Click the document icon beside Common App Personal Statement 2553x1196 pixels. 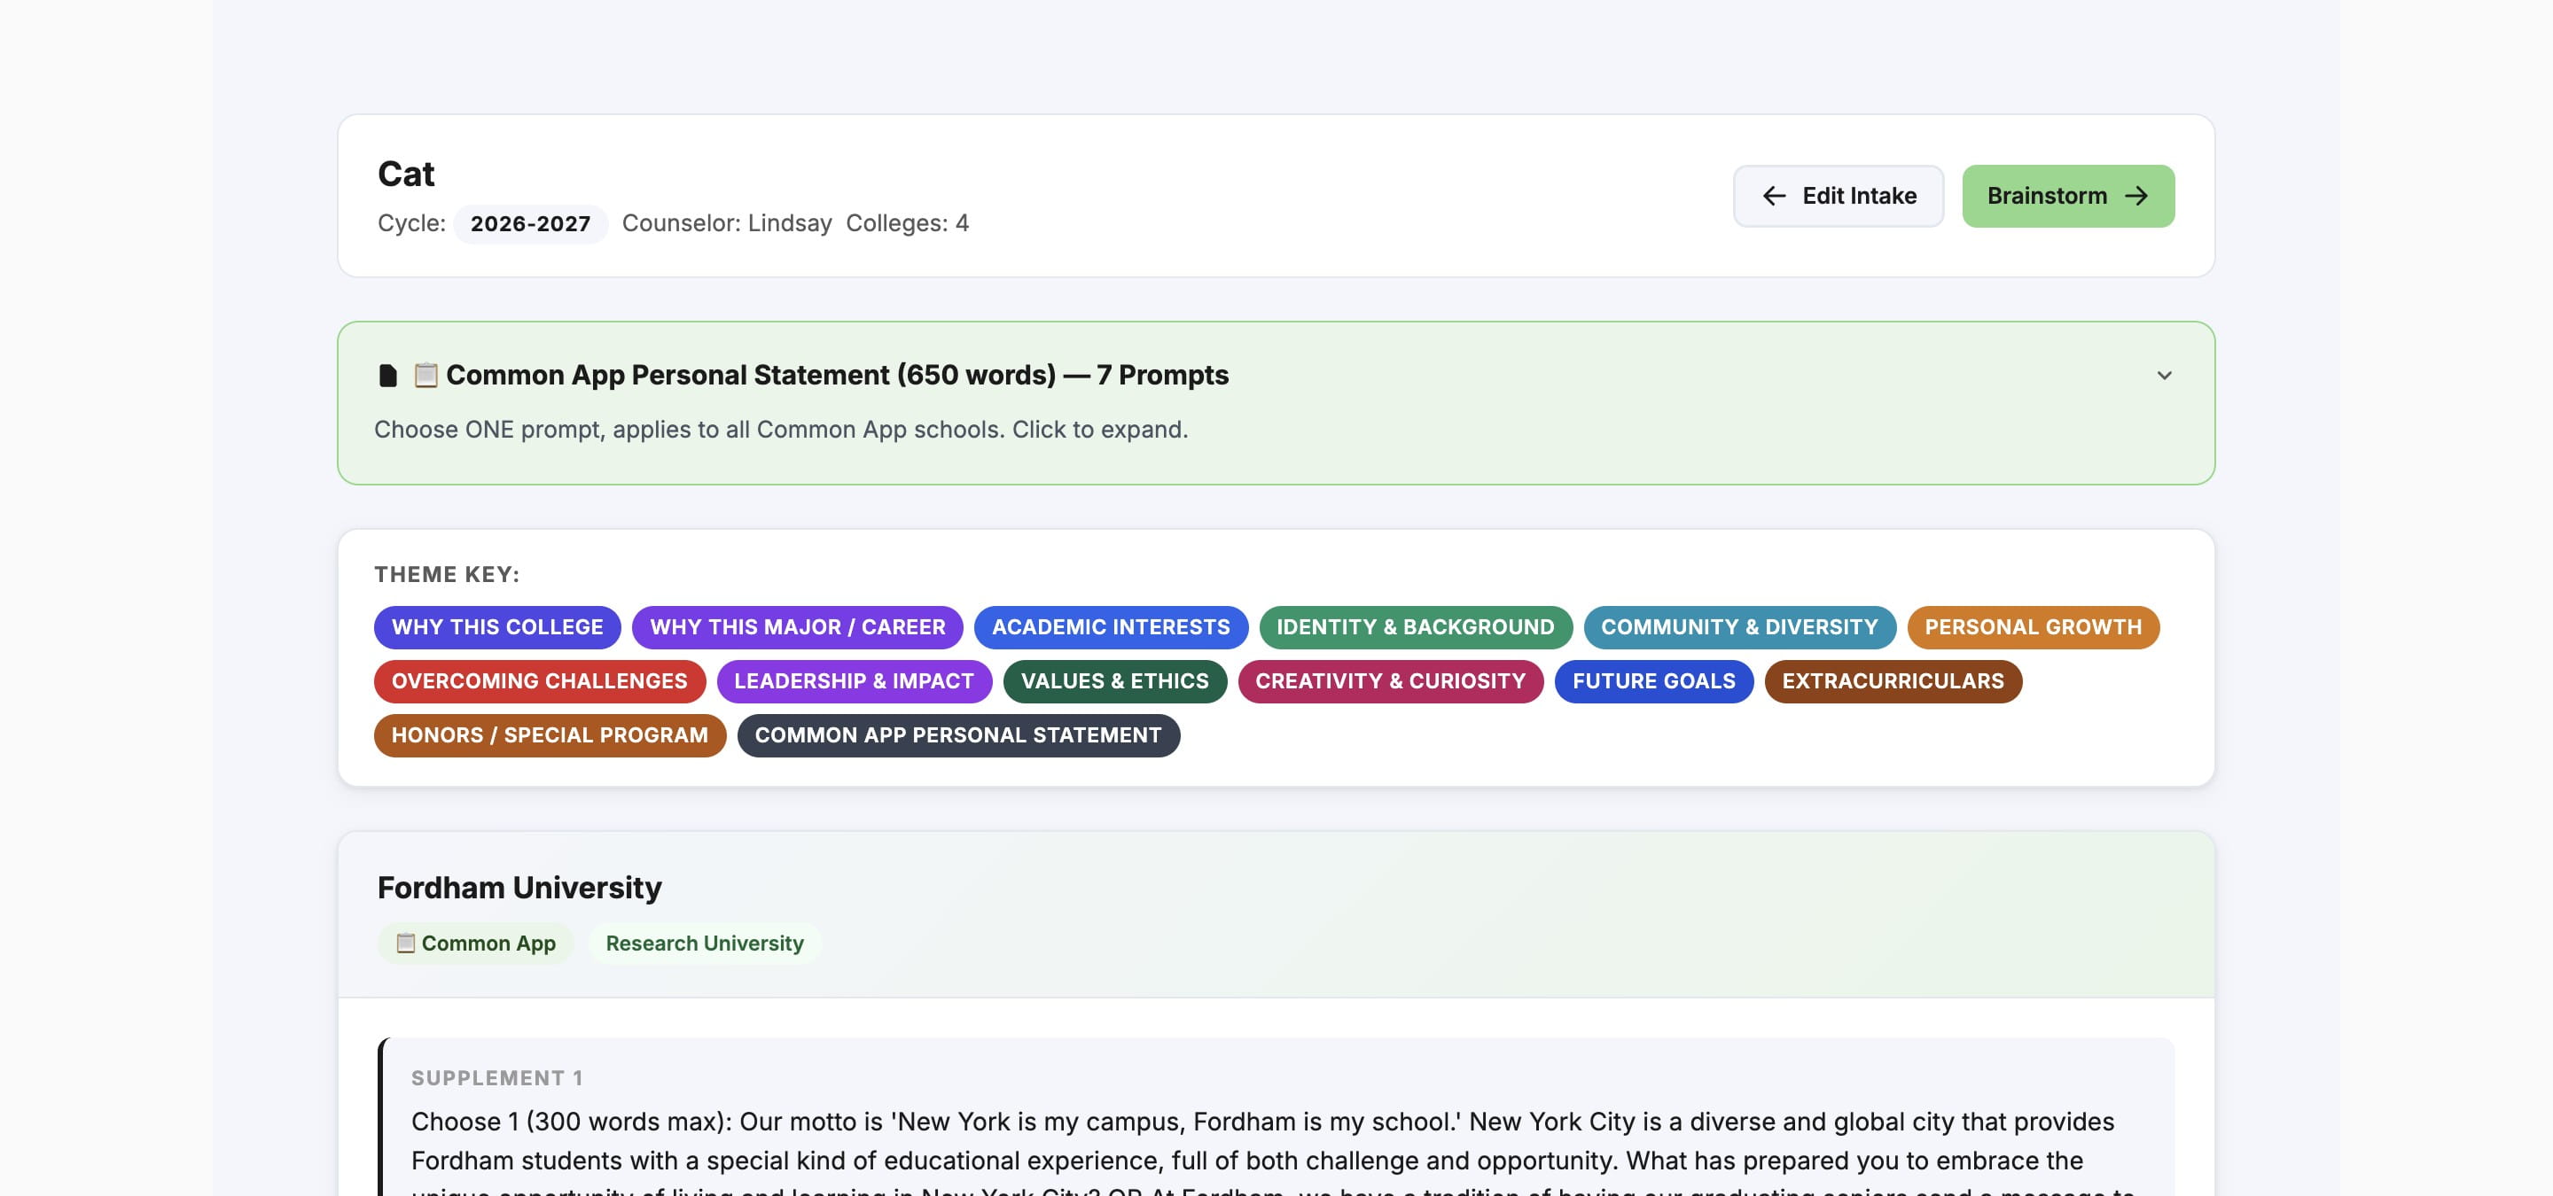(x=387, y=376)
